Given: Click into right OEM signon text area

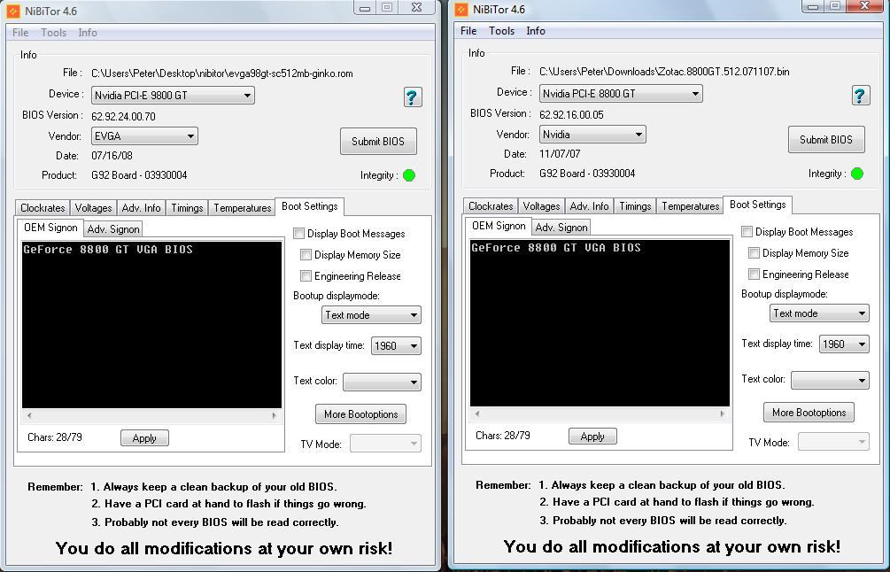Looking at the screenshot, I should [x=600, y=323].
